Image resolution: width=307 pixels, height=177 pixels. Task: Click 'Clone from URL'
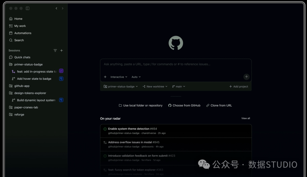(x=219, y=106)
